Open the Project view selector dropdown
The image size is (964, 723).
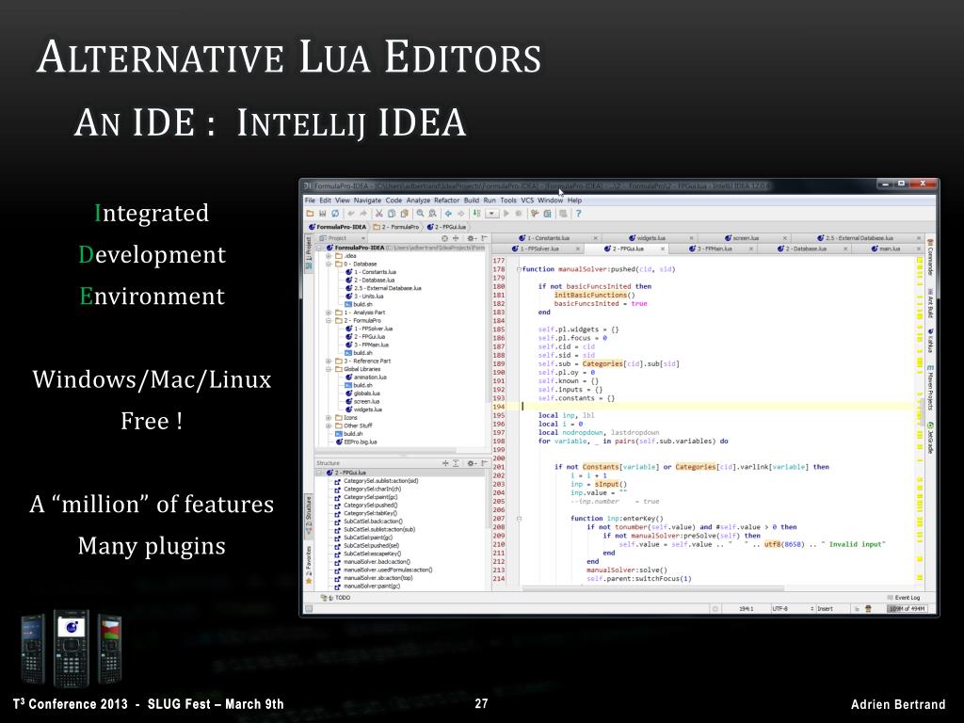click(x=342, y=238)
